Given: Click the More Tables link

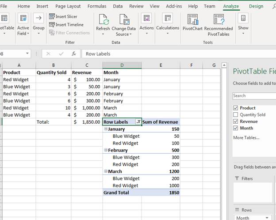Looking at the screenshot, I should (246, 137).
